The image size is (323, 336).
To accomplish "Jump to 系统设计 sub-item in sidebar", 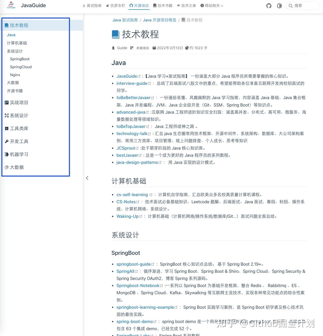I will tap(15, 51).
